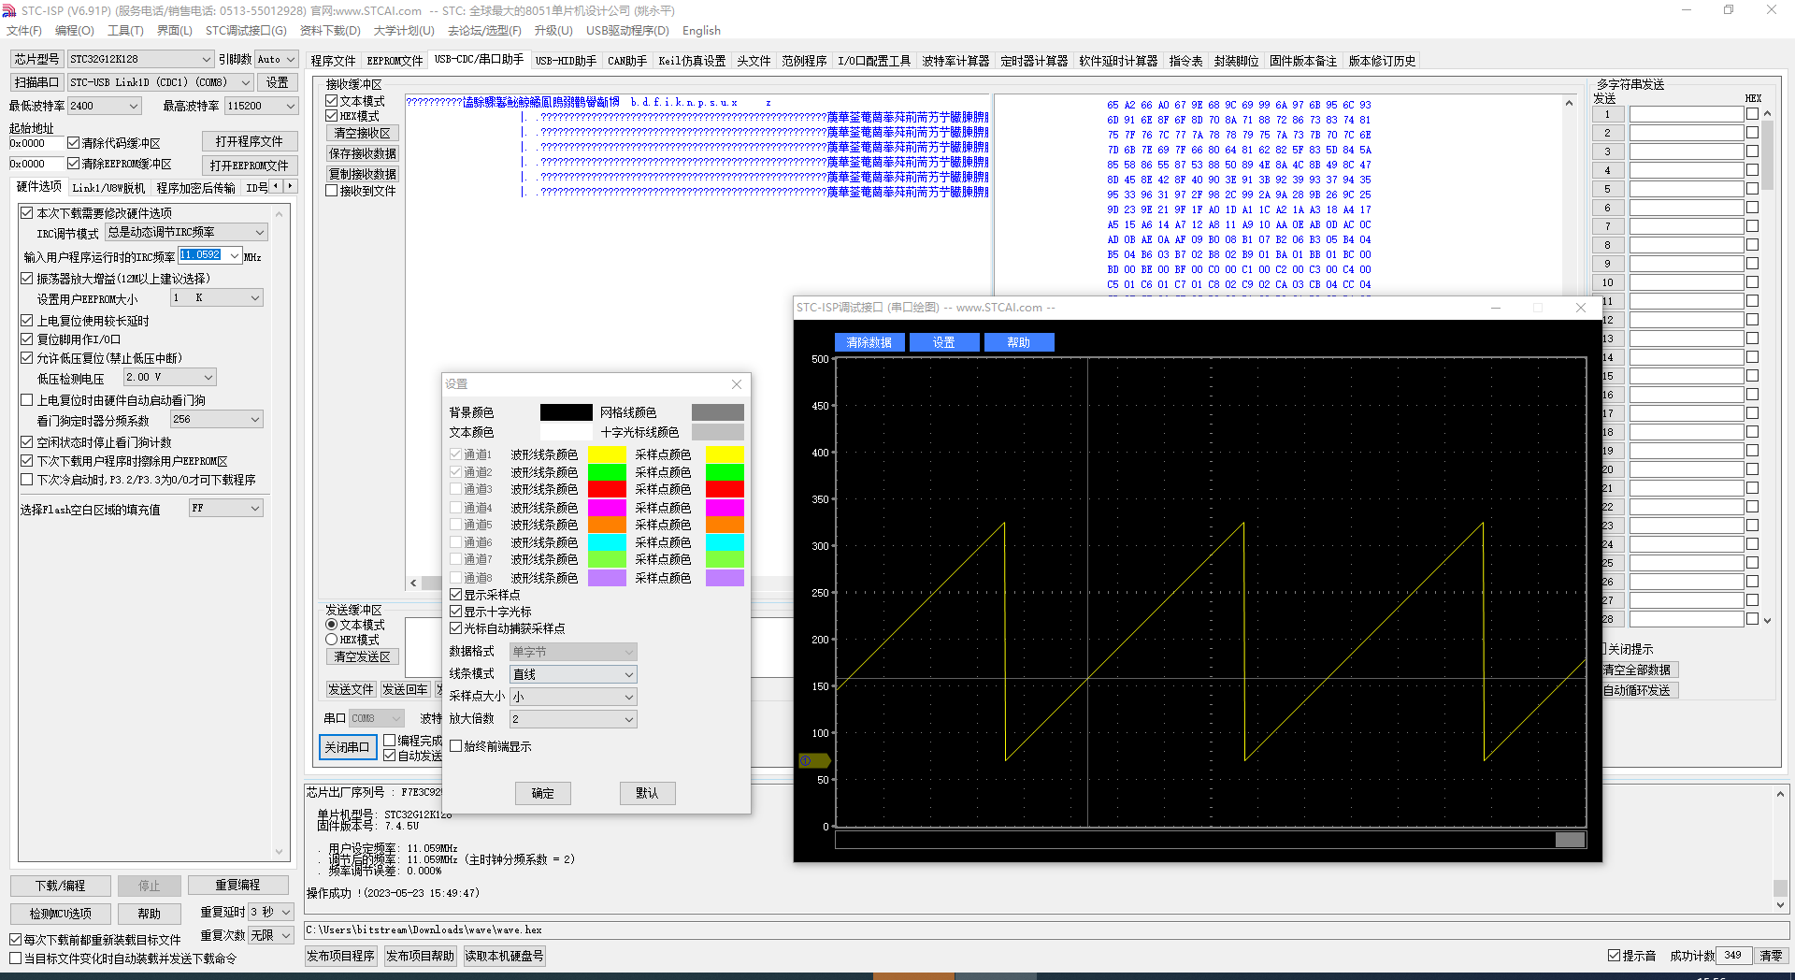Image resolution: width=1795 pixels, height=980 pixels.
Task: Click the 关闭串口 button
Action: click(347, 747)
